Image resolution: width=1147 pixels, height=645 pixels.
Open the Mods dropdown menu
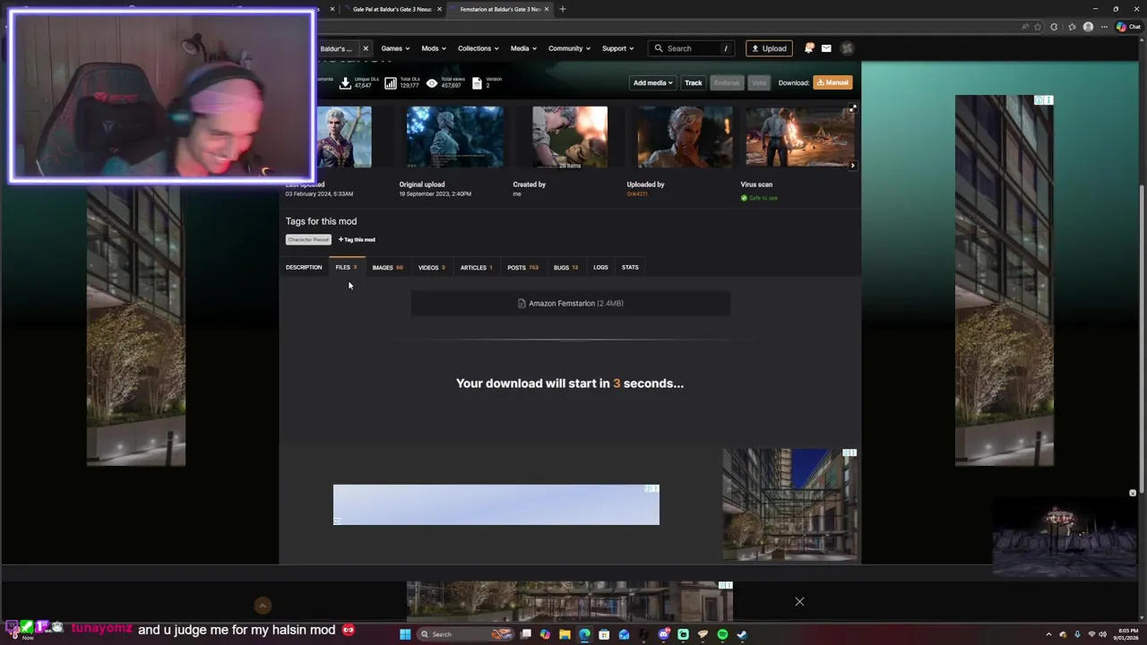pos(434,48)
